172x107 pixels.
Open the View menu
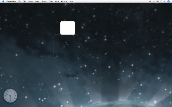pyautogui.click(x=57, y=1)
